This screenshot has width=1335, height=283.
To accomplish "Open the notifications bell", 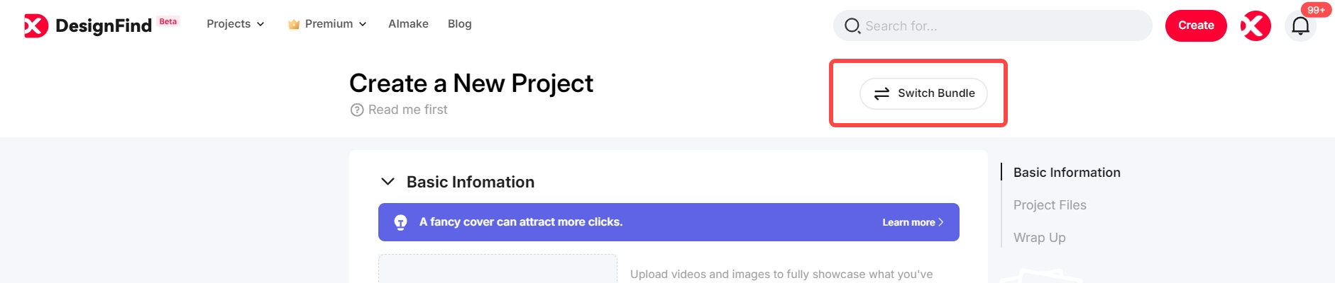I will coord(1300,26).
